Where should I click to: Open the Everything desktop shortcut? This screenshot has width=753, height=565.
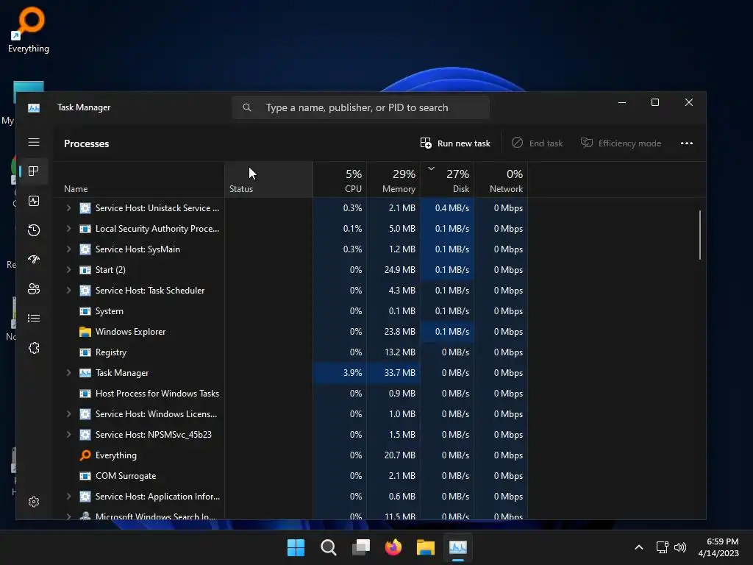point(29,29)
